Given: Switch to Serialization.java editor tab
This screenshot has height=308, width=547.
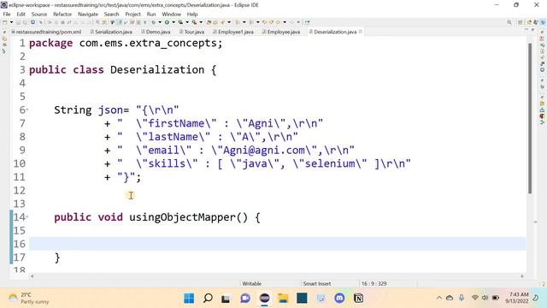Looking at the screenshot, I should click(111, 32).
